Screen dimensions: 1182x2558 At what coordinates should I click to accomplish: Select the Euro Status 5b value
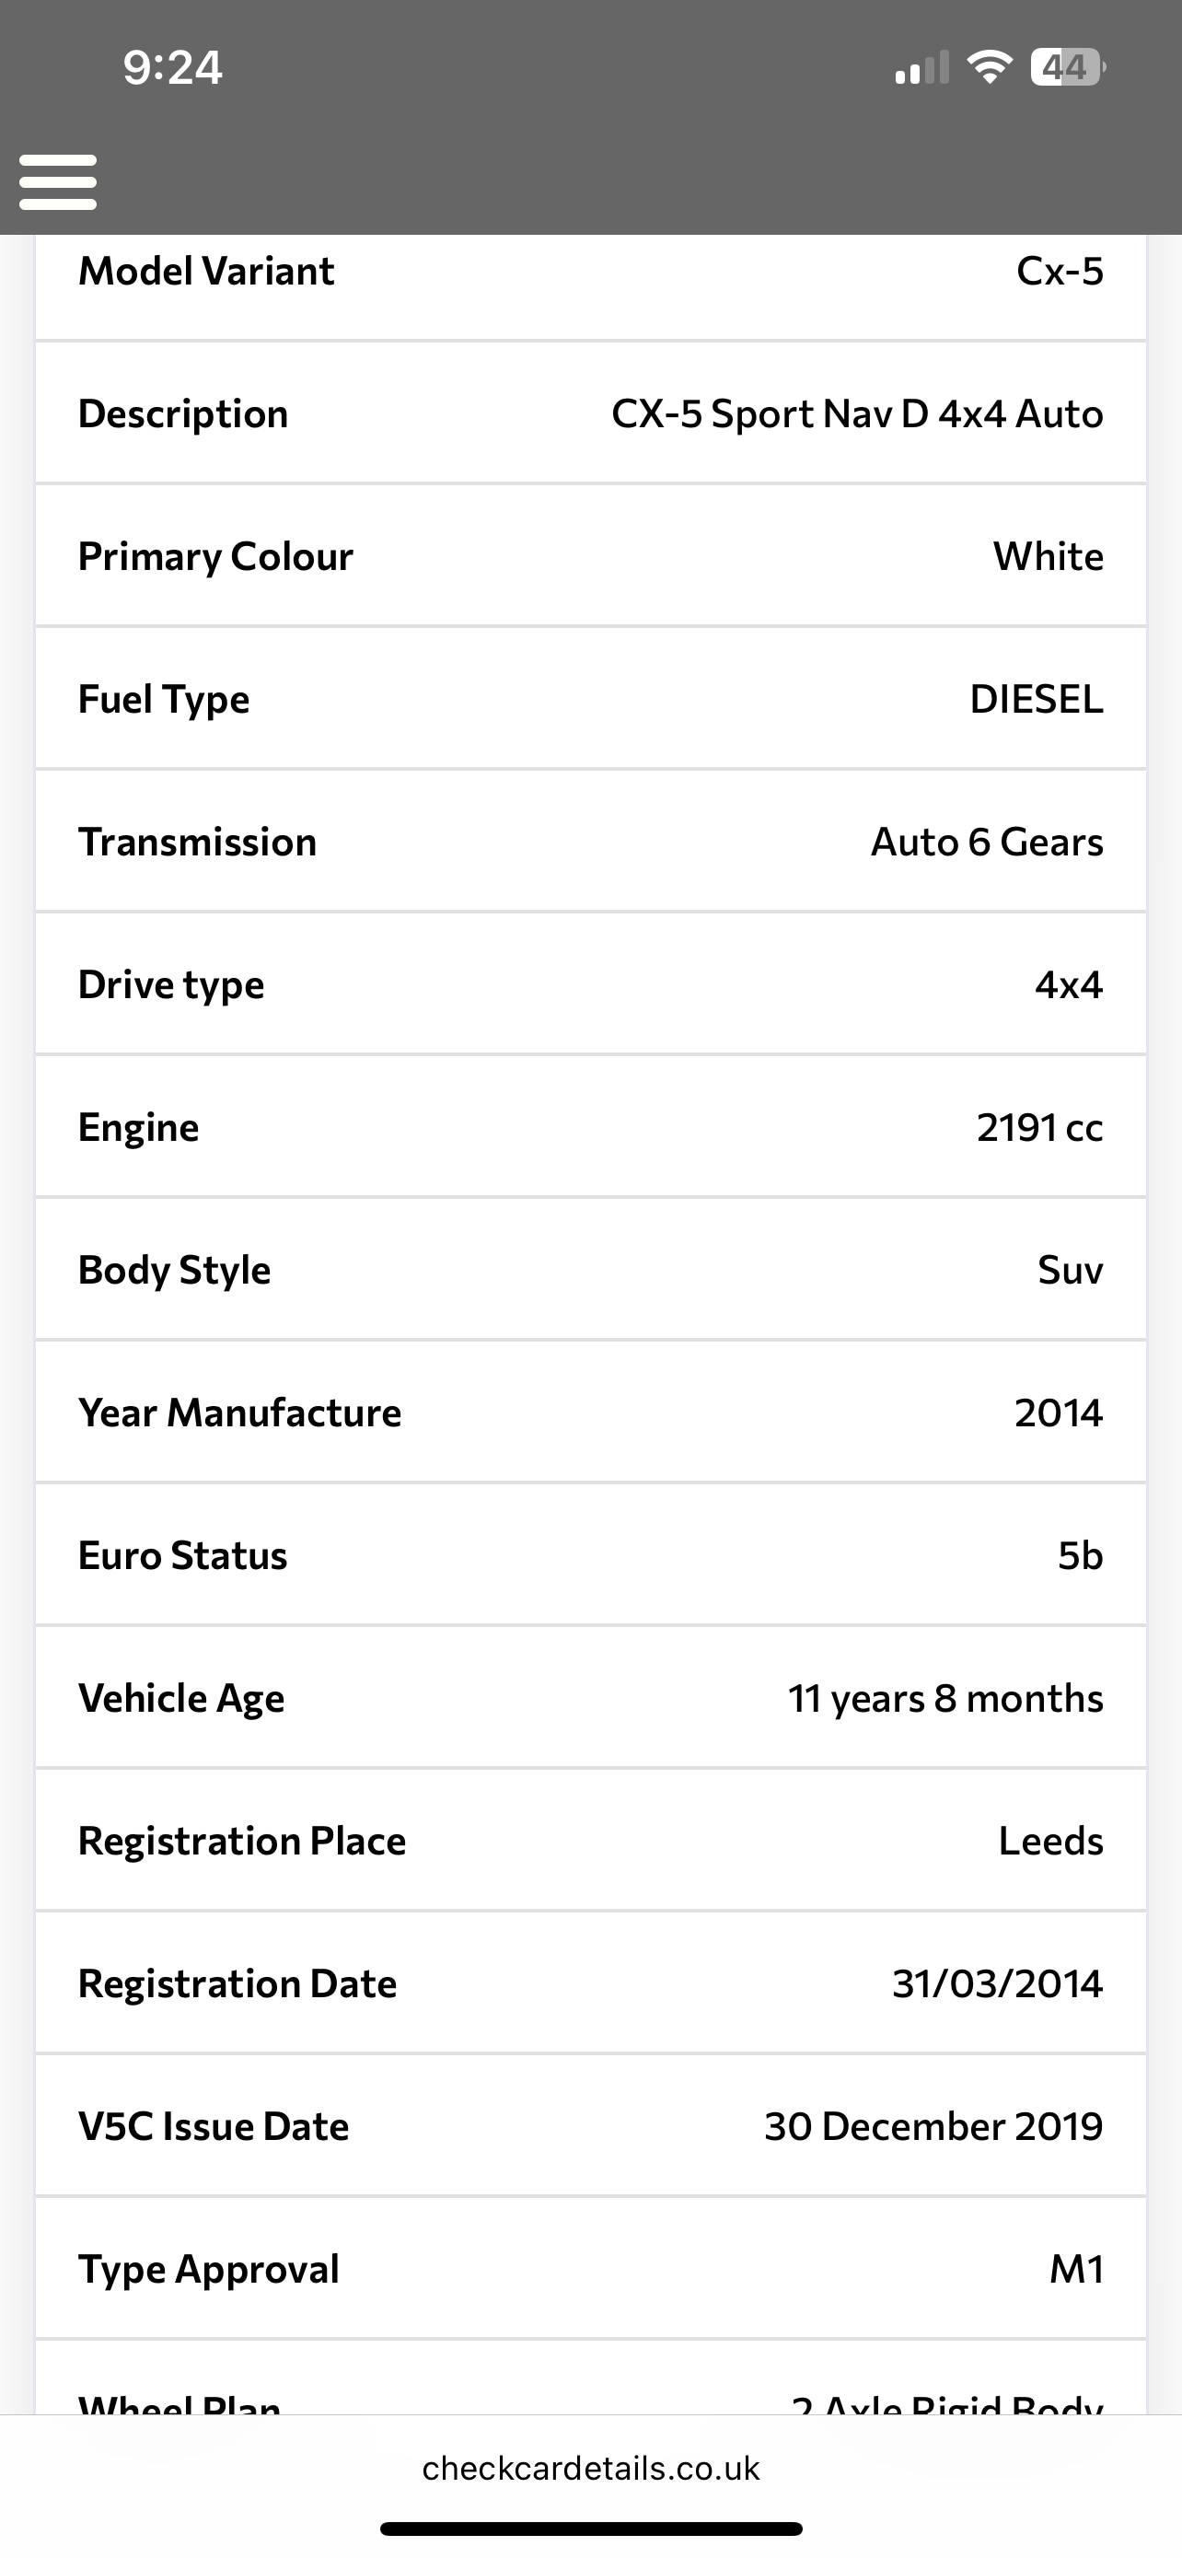[x=1080, y=1555]
